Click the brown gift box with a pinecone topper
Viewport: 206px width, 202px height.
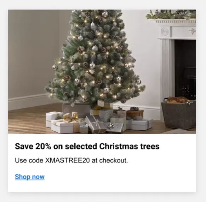pyautogui.click(x=135, y=113)
